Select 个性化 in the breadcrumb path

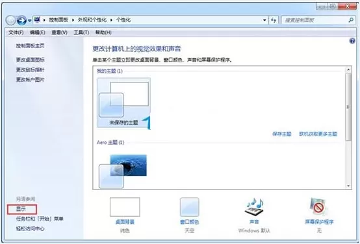123,20
